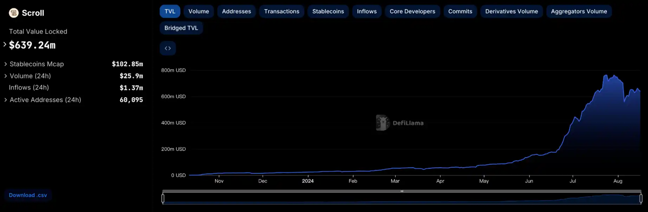Click the embed code icon button
This screenshot has width=648, height=212.
pyautogui.click(x=168, y=48)
